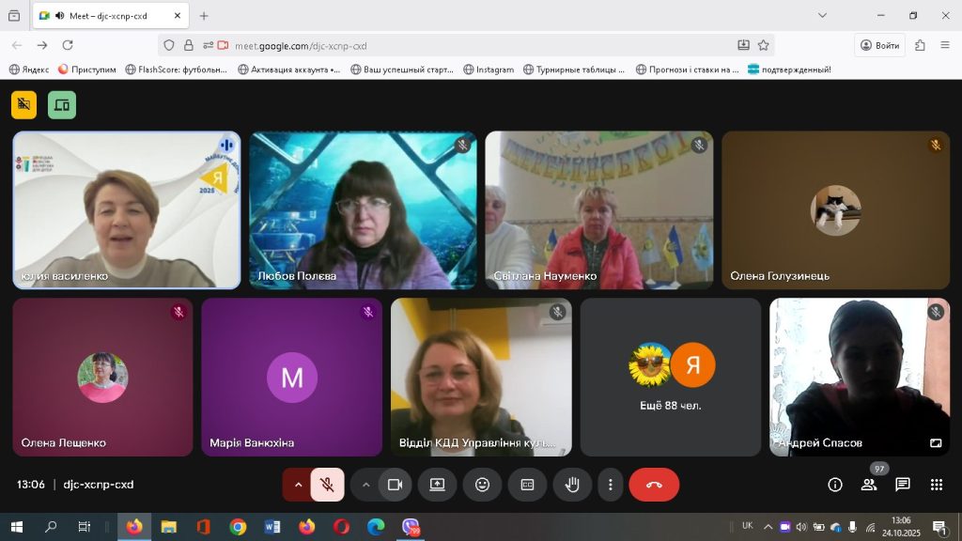Image resolution: width=962 pixels, height=541 pixels.
Task: Show the participants list (97 people)
Action: pos(869,485)
